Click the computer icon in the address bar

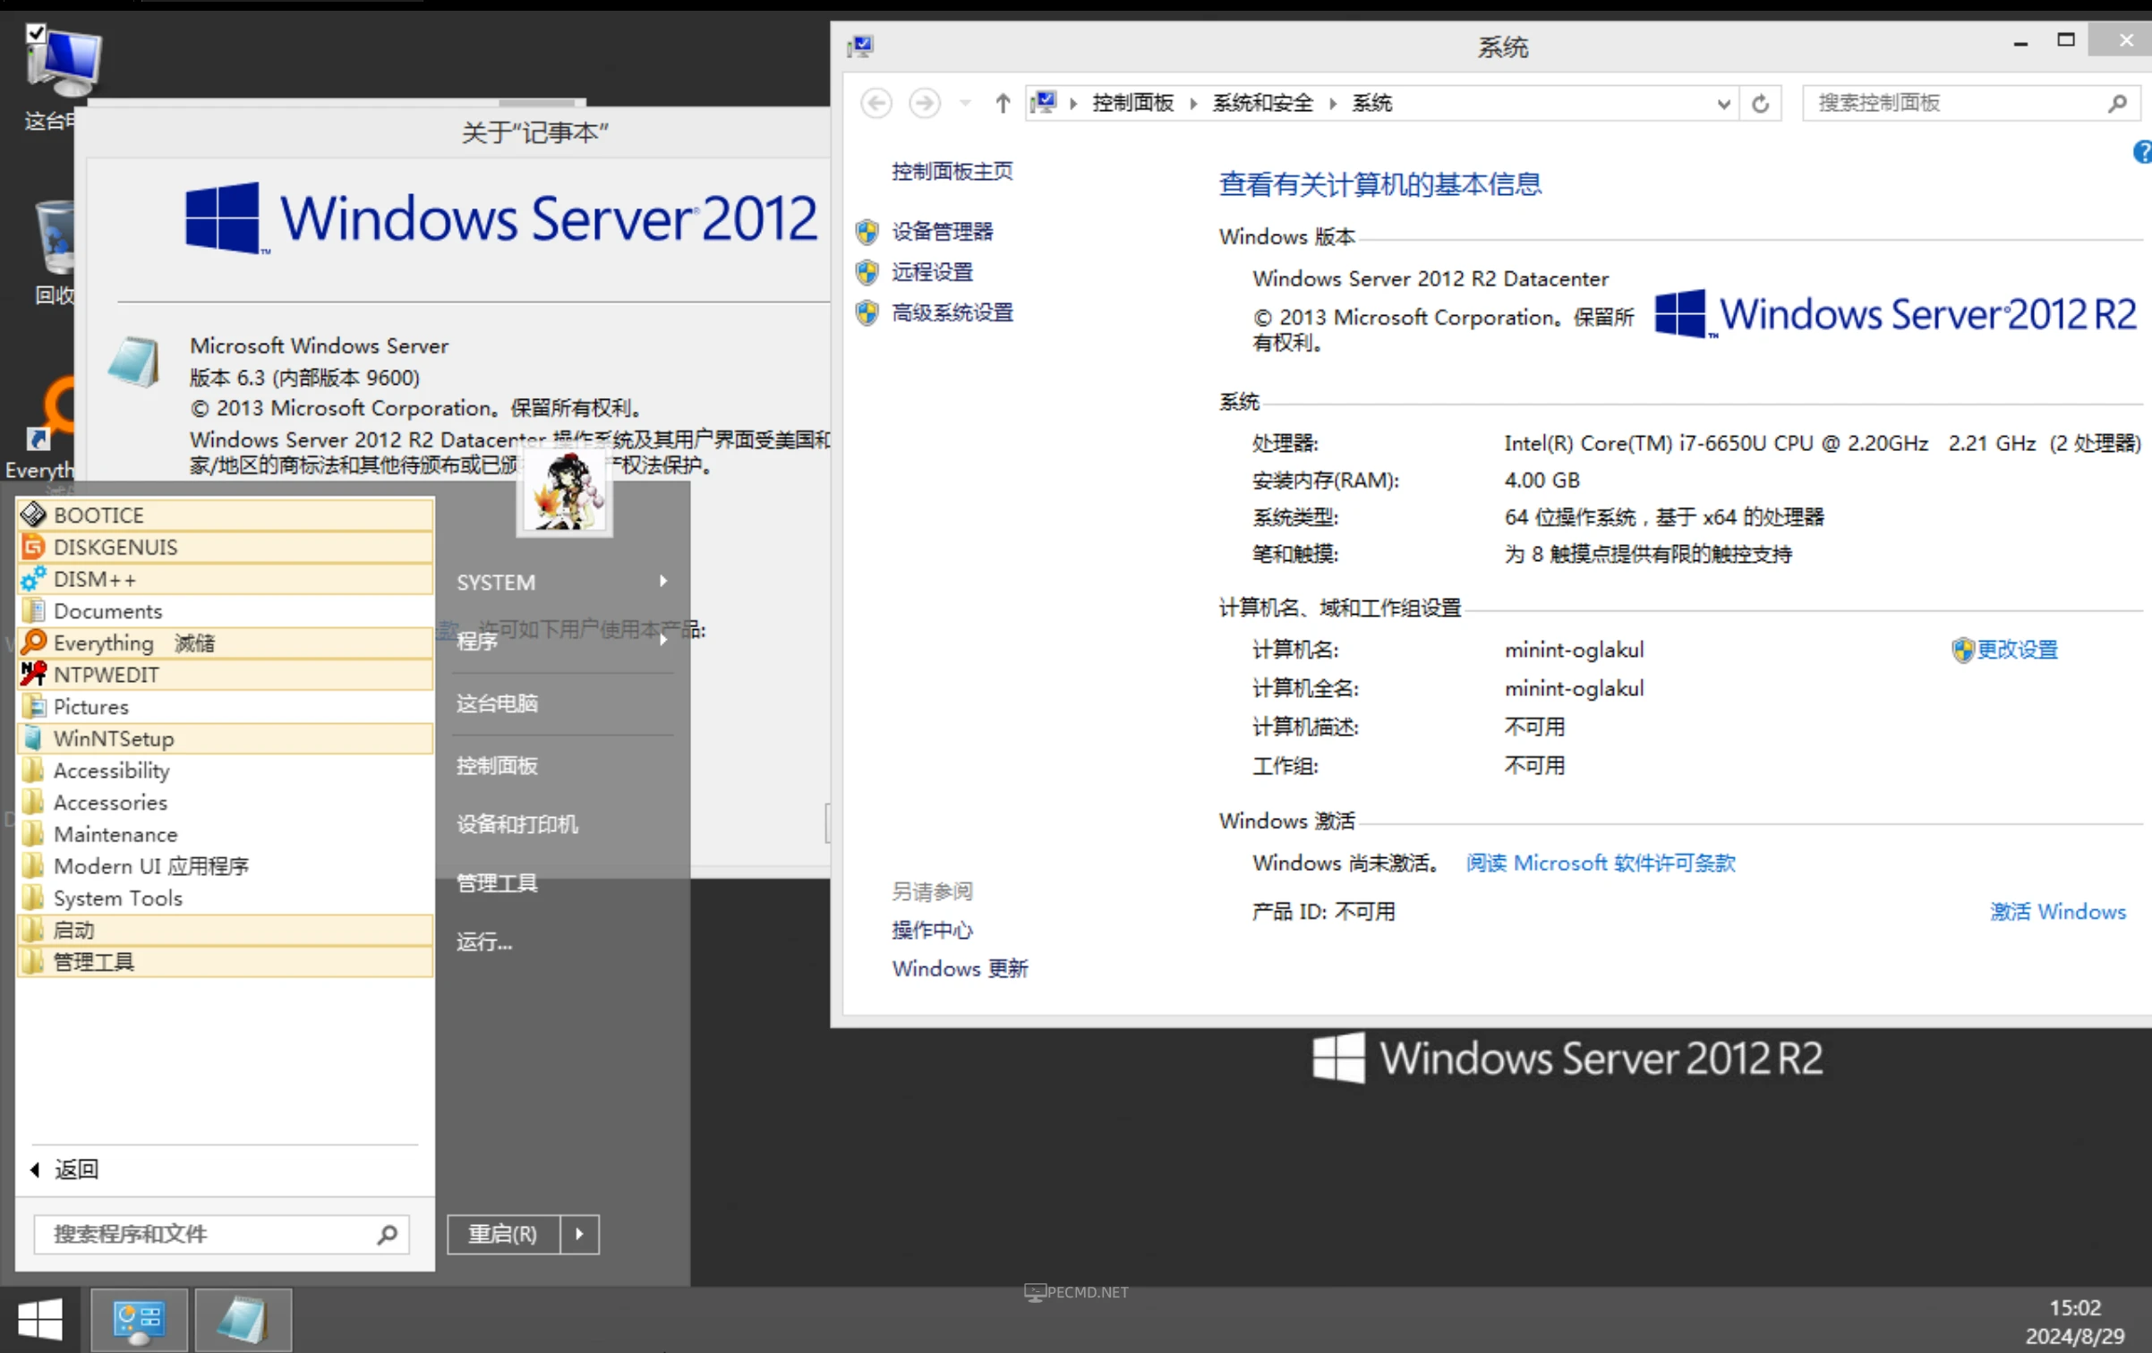click(1044, 102)
